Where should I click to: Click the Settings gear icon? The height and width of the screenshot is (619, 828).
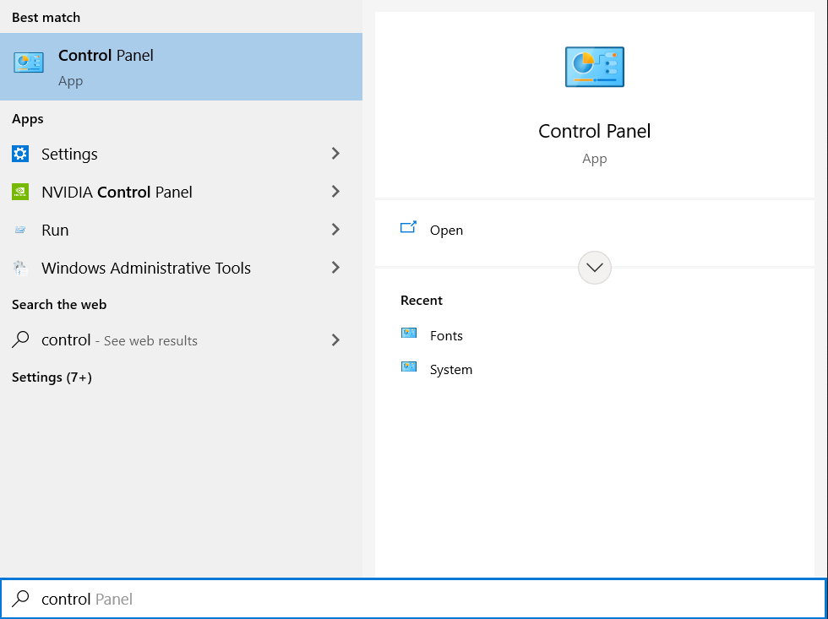[x=20, y=154]
